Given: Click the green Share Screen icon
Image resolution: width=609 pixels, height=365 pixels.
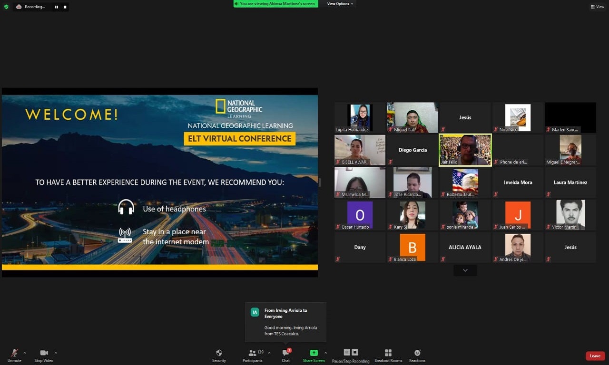Looking at the screenshot, I should point(314,353).
